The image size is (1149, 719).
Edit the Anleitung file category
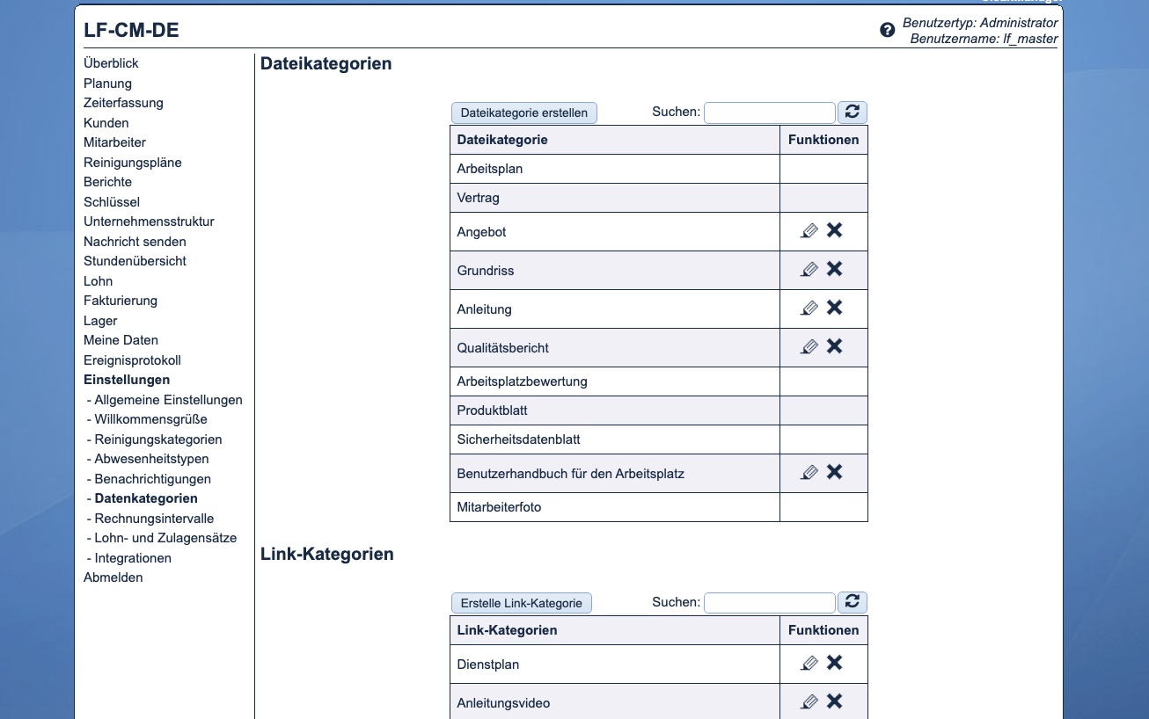pos(809,308)
